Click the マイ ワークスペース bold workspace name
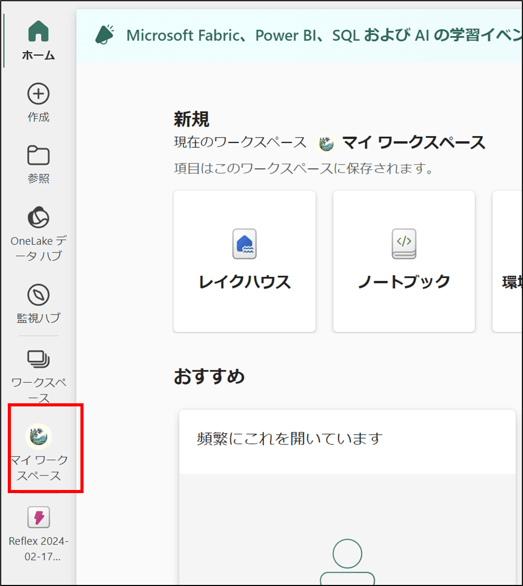The width and height of the screenshot is (523, 586). click(x=414, y=143)
